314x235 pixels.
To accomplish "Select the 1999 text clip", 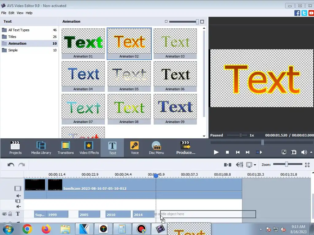I will tap(57, 214).
